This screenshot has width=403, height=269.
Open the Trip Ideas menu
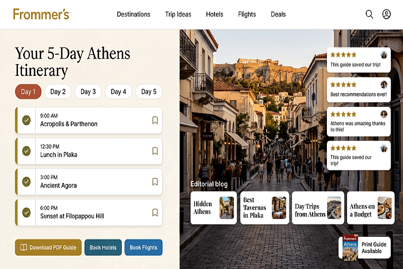click(178, 14)
